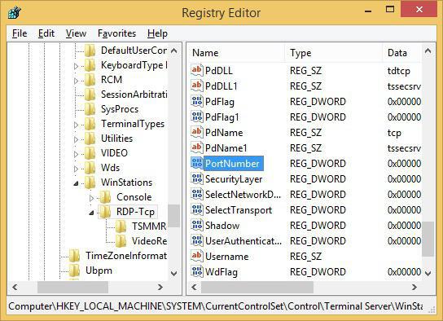443x321 pixels.
Task: Click the SelectNetworkD... DWORD icon
Action: point(196,194)
